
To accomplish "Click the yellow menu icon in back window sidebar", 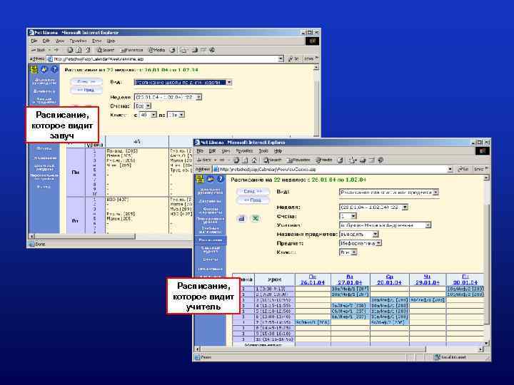I will 34,69.
